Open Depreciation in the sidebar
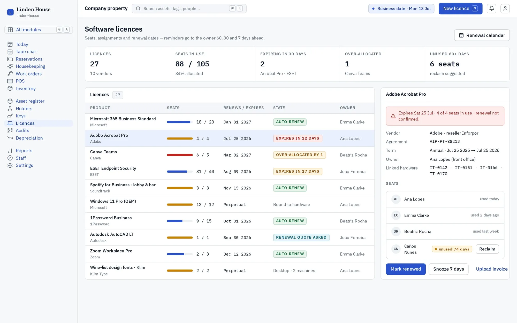 (x=39, y=138)
